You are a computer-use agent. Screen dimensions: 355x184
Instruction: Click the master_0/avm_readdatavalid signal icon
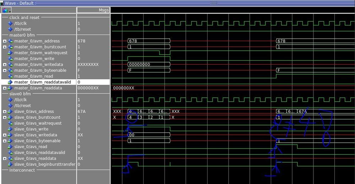coord(10,82)
